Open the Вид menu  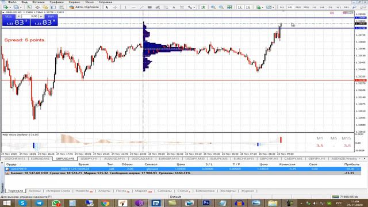(24, 2)
